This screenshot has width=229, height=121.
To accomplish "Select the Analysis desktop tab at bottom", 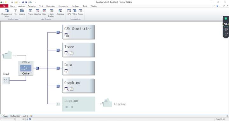I will [x=25, y=116].
